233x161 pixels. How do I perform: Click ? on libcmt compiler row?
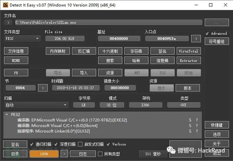[197, 125]
